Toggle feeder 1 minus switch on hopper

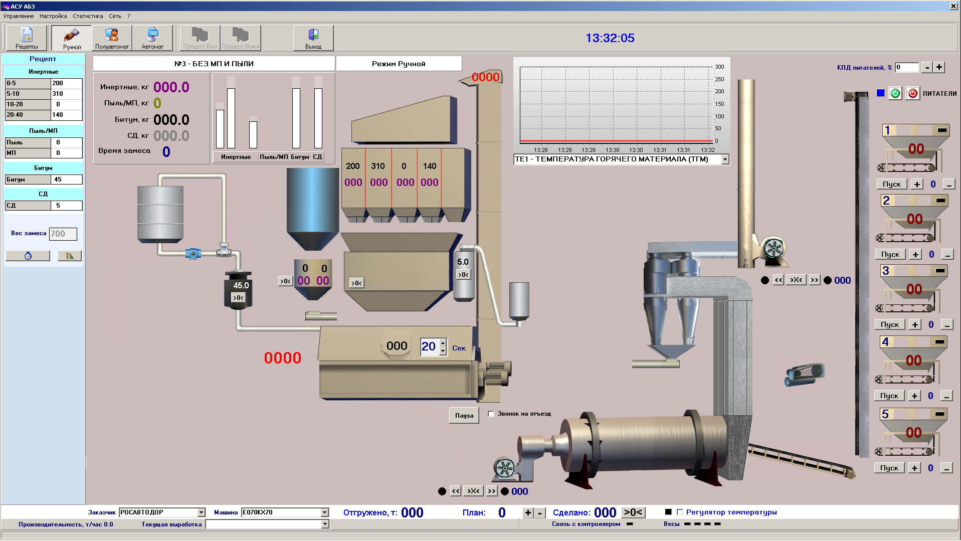point(942,130)
